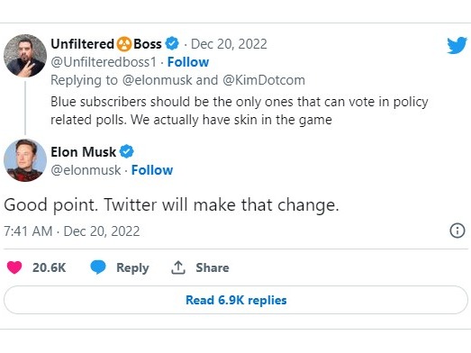Click the Twitter bird logo
The width and height of the screenshot is (471, 353).
pos(457,45)
